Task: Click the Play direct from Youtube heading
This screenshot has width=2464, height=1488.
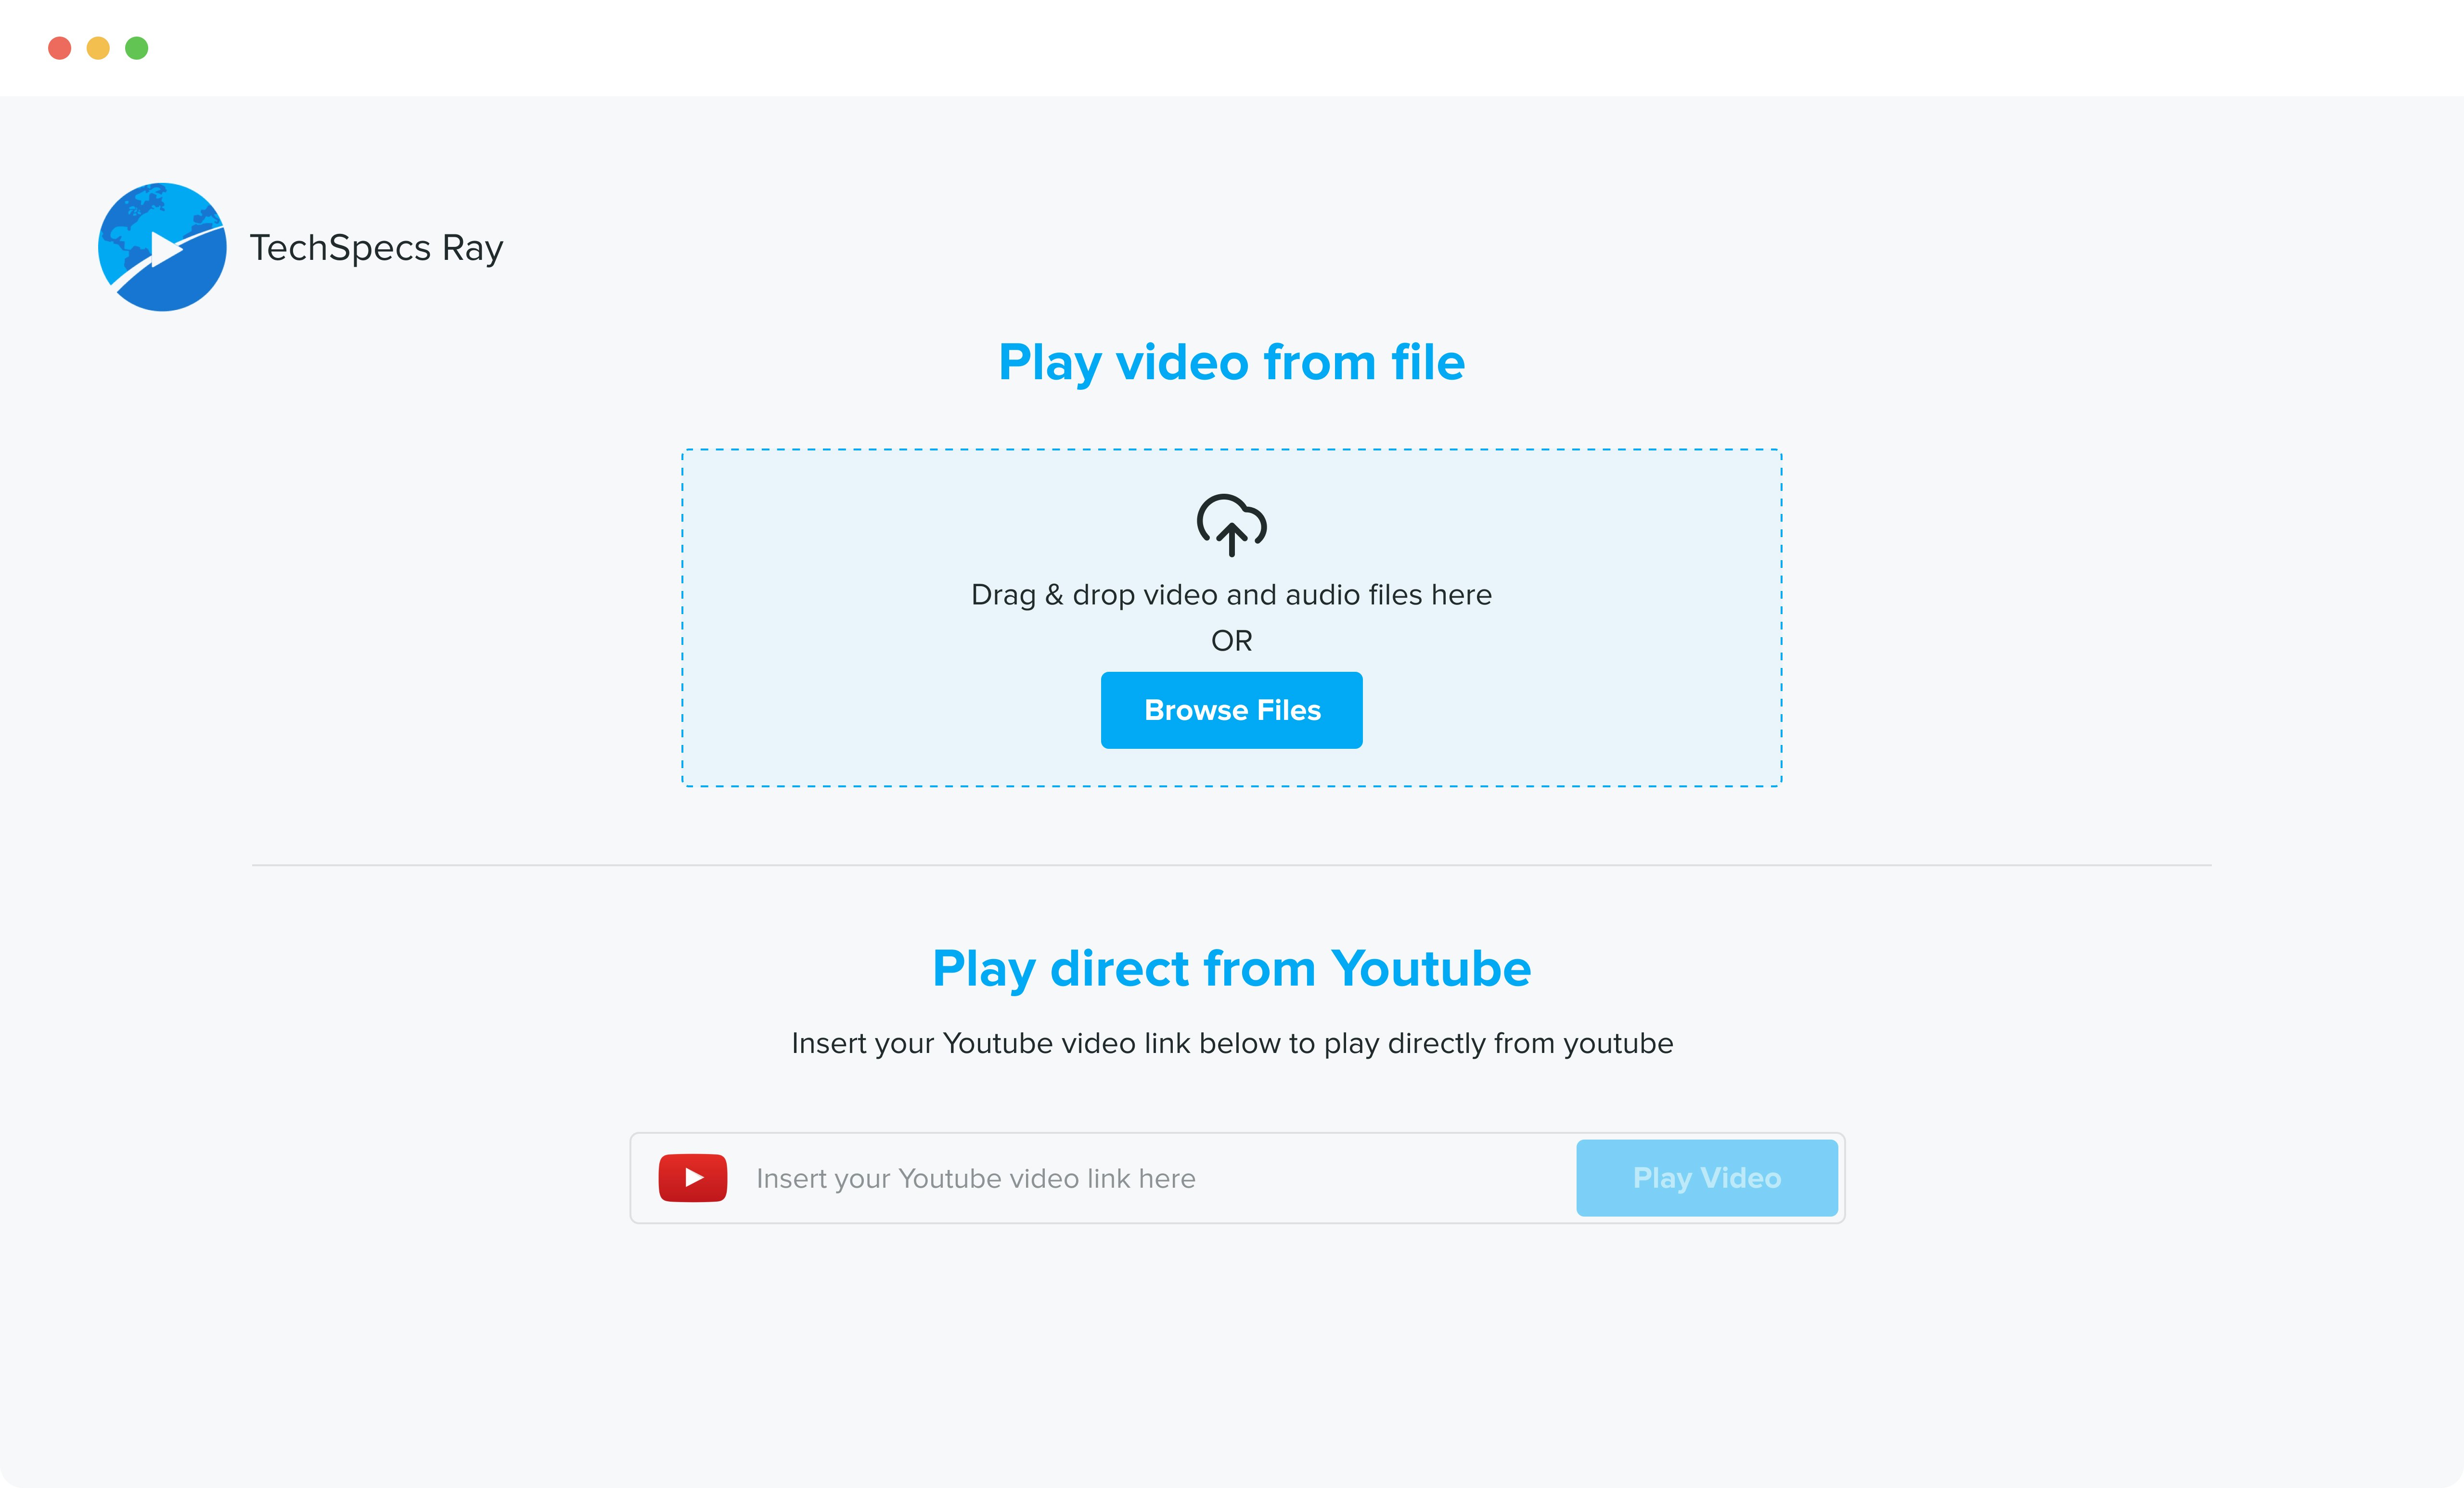Action: pyautogui.click(x=1231, y=967)
